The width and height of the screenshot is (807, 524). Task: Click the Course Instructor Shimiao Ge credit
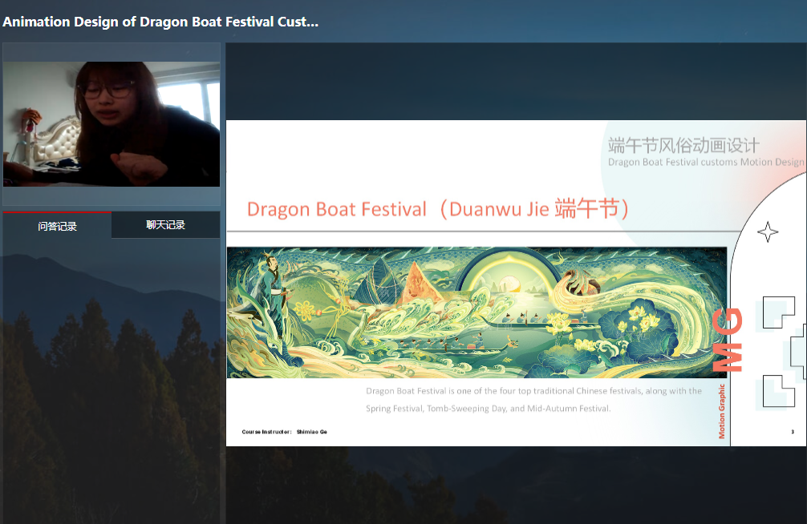(284, 431)
